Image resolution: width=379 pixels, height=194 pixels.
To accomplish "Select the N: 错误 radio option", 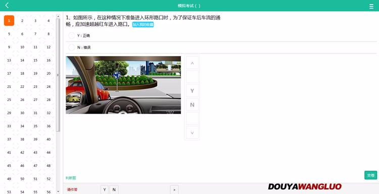I will 72,47.
